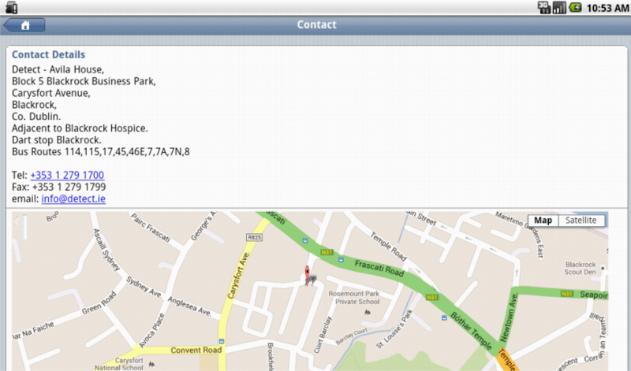The height and width of the screenshot is (371, 631).
Task: Click the Blackrock Scout Den marker
Action: click(603, 268)
